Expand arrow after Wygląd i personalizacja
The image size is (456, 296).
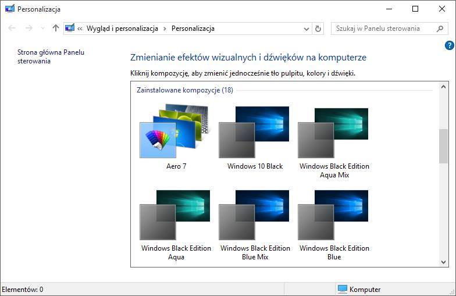165,28
